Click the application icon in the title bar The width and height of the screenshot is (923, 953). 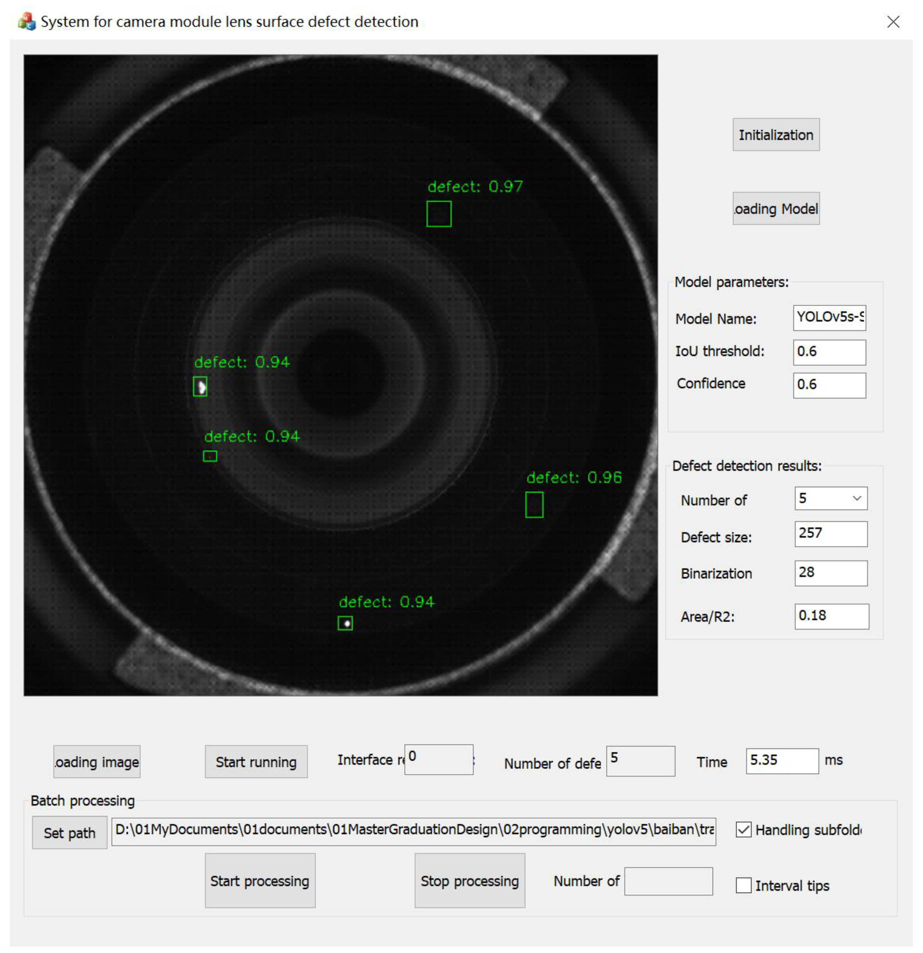[x=27, y=22]
